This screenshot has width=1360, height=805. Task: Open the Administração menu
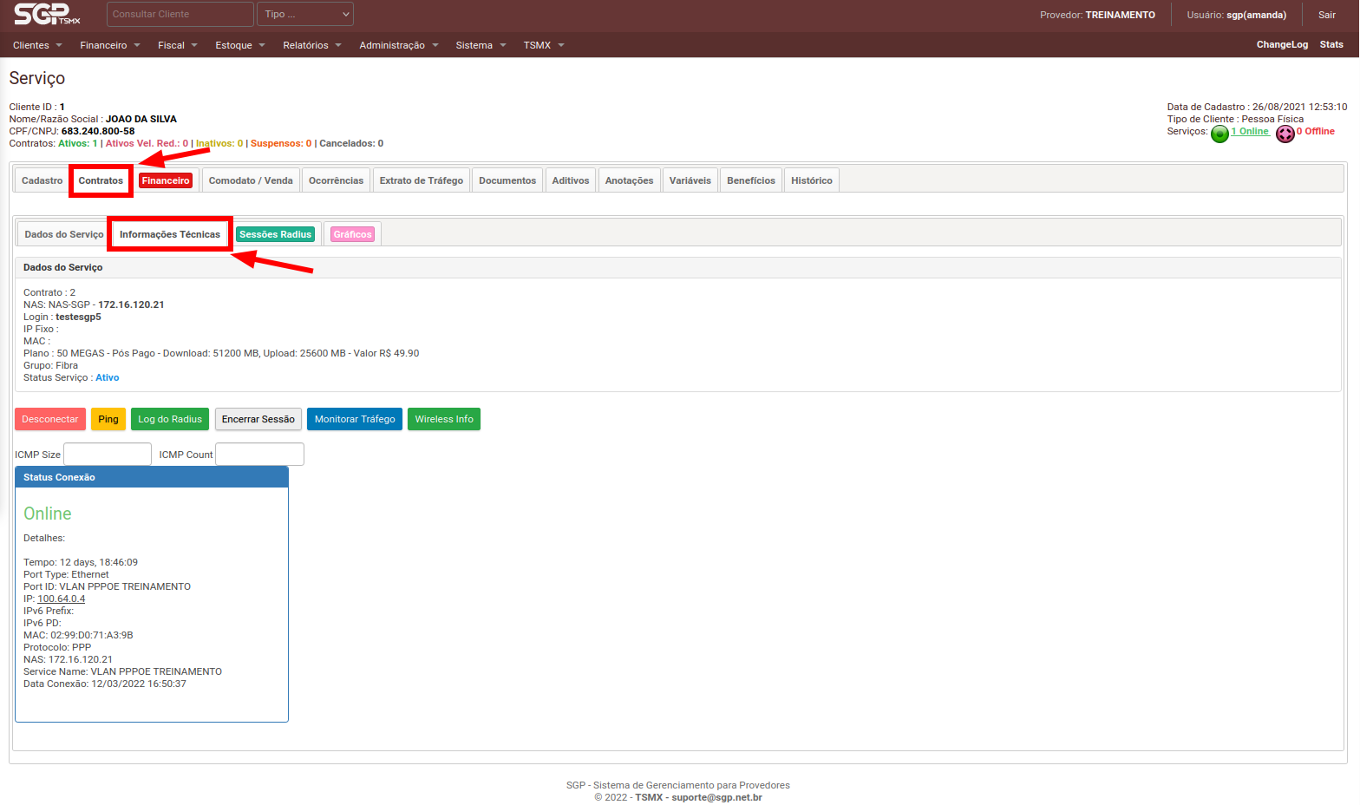398,45
